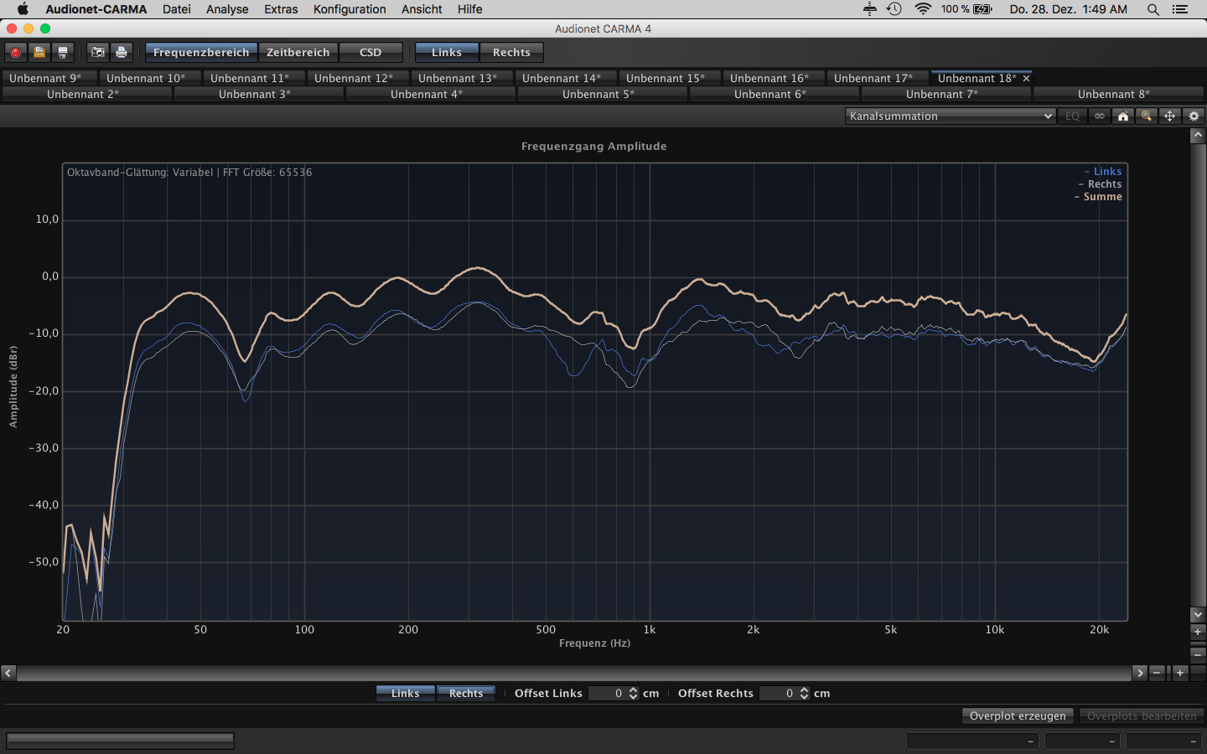The height and width of the screenshot is (754, 1207).
Task: Switch to the Zeitbereich view
Action: [298, 52]
